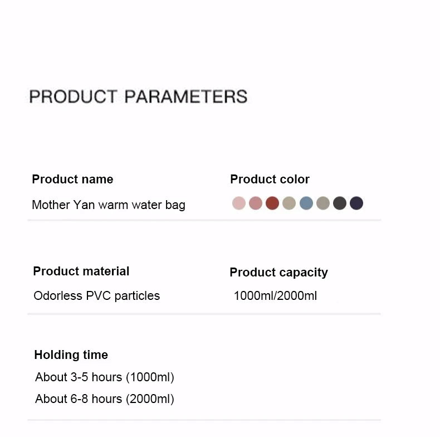Screen dimensions: 440x437
Task: Choose the dark red color swatch
Action: [x=272, y=203]
